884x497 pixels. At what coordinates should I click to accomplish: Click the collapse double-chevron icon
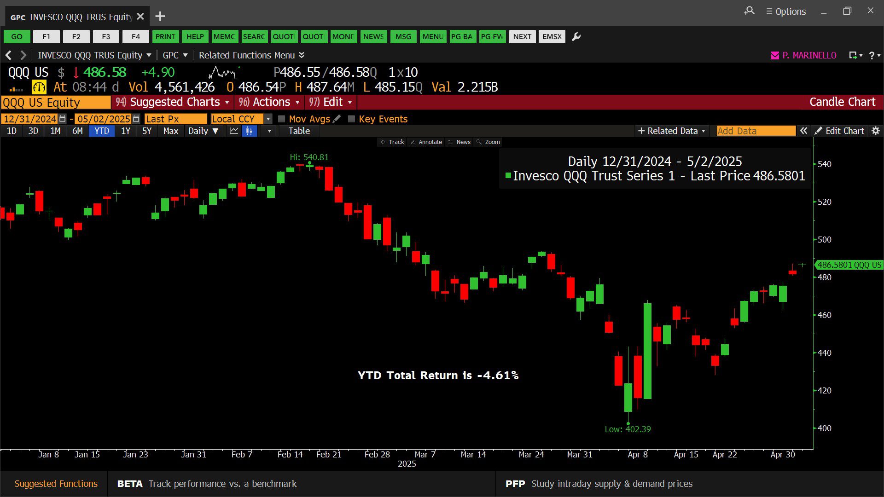point(803,131)
